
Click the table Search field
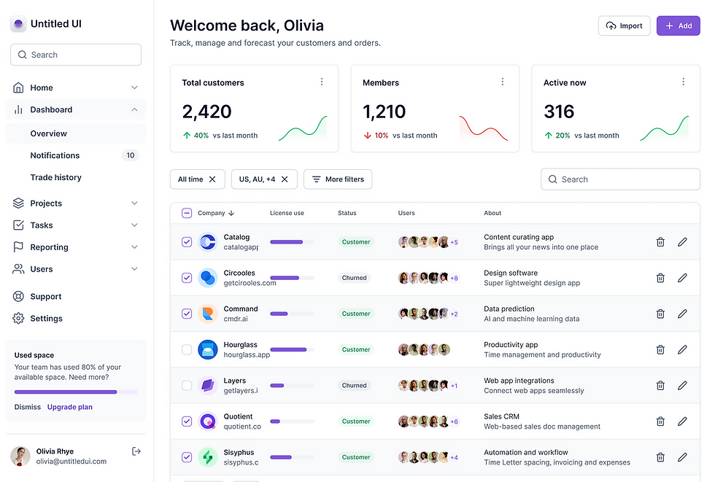[x=621, y=179]
